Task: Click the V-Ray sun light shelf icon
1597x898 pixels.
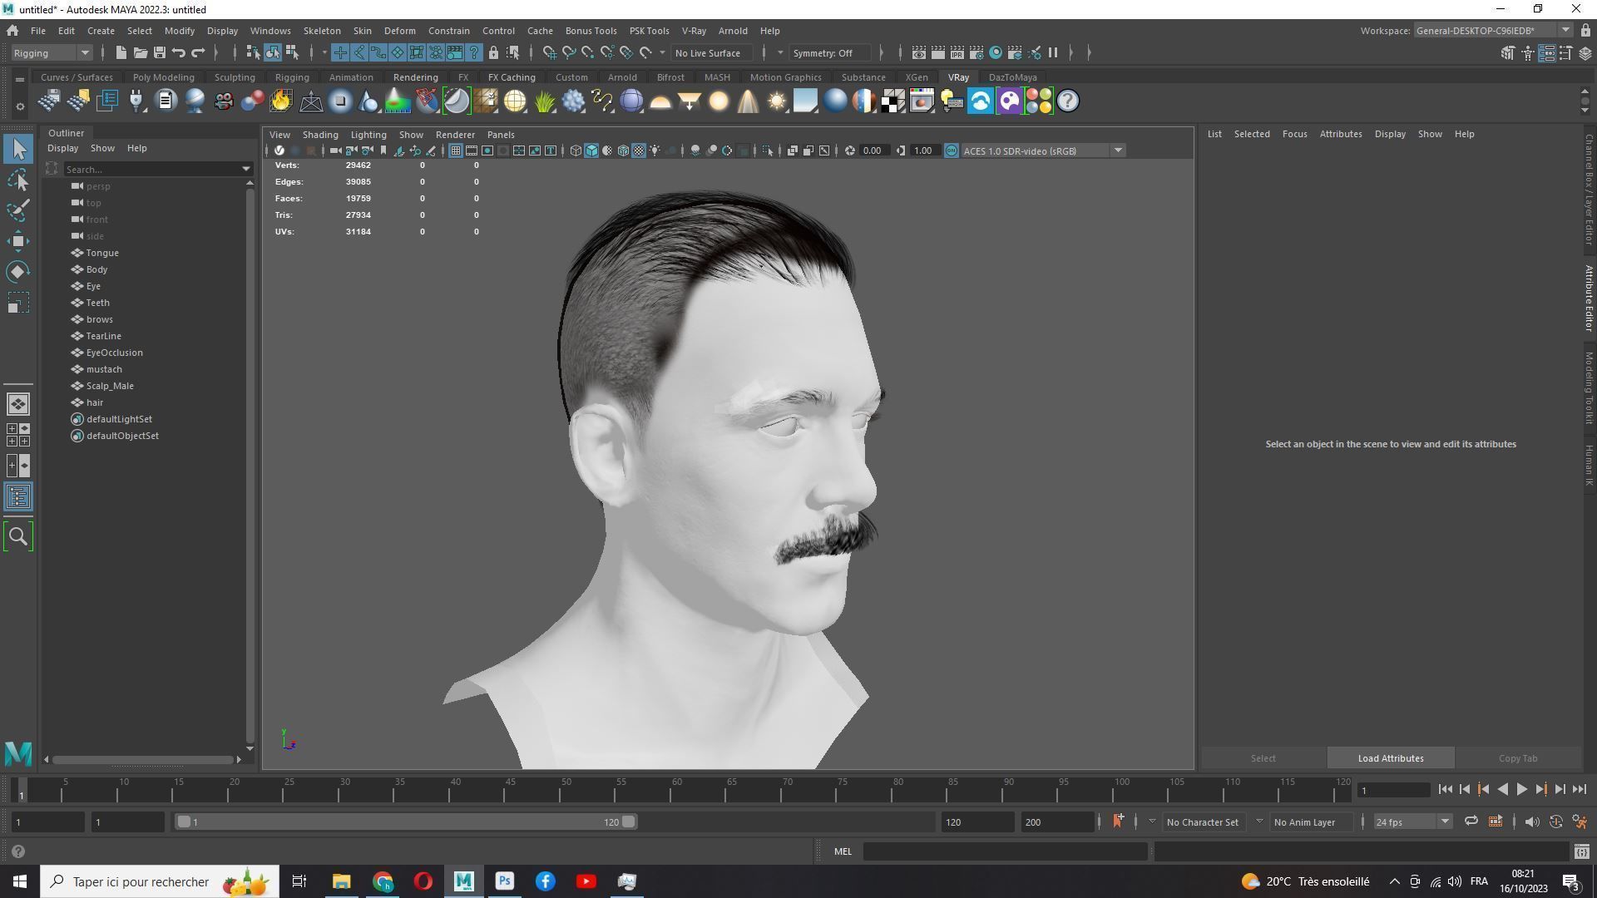Action: coord(777,101)
